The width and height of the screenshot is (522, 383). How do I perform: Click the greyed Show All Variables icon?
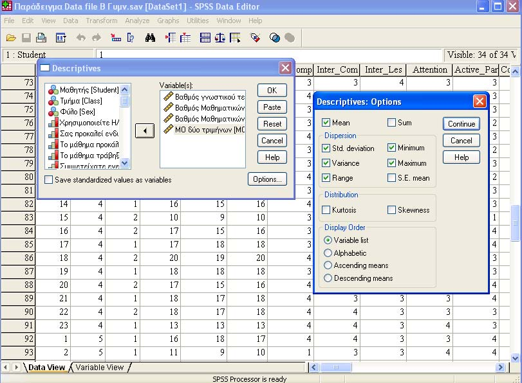tap(290, 38)
